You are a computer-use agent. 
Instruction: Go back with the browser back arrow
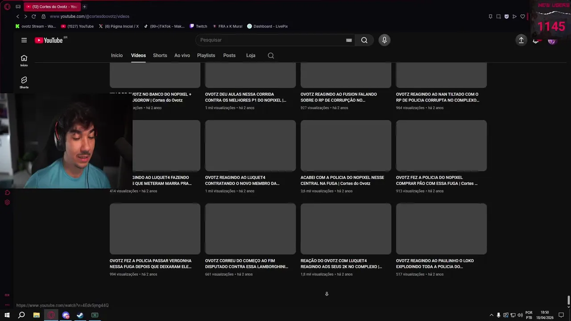tap(18, 16)
